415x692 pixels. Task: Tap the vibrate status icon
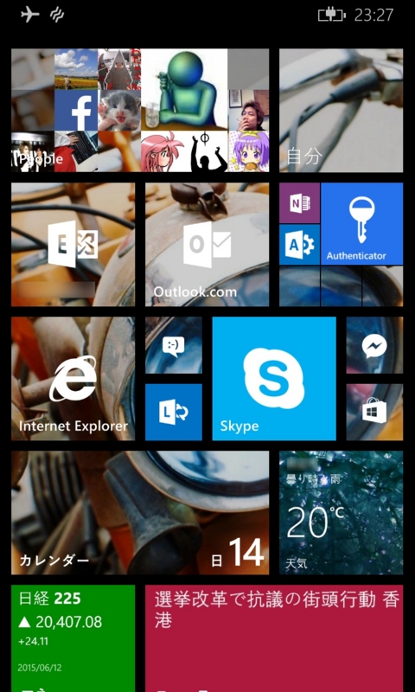[57, 15]
